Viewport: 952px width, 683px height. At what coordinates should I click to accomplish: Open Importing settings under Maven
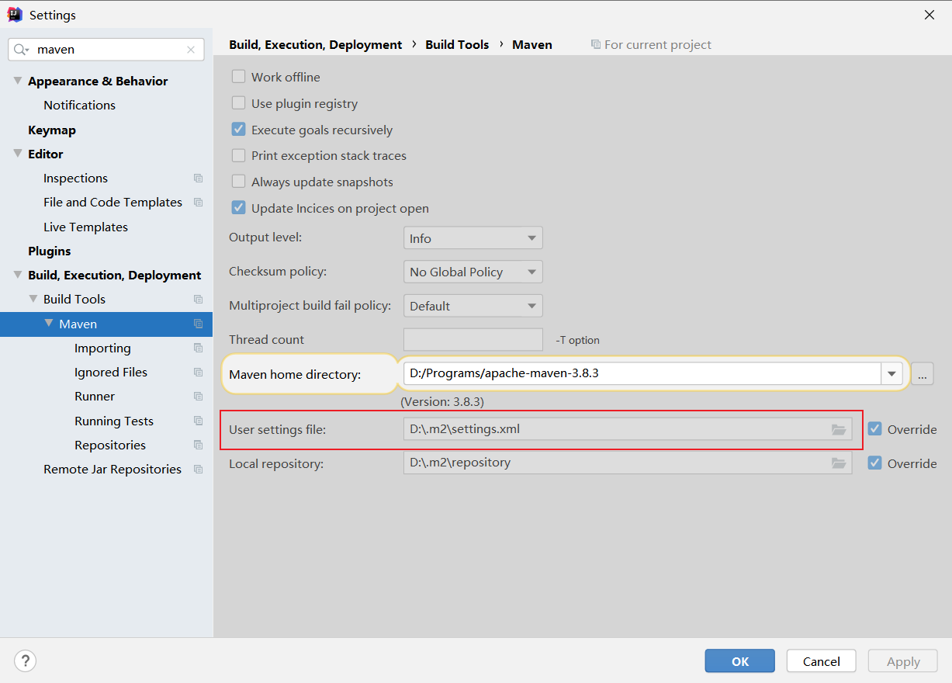coord(102,348)
